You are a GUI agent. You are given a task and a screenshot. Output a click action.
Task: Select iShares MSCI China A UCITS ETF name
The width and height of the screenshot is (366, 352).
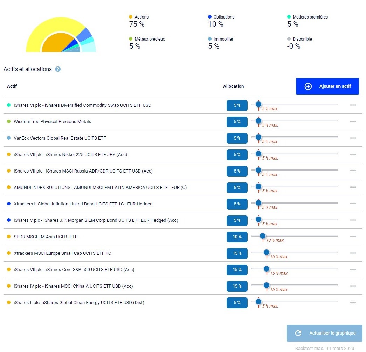coord(73,286)
